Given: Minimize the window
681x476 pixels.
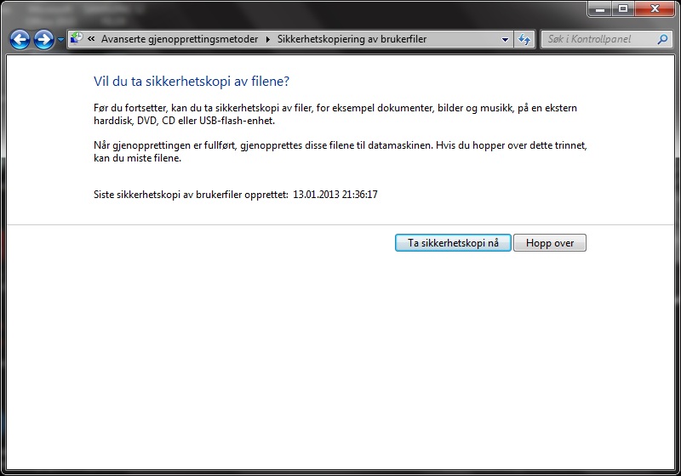Looking at the screenshot, I should (x=600, y=8).
